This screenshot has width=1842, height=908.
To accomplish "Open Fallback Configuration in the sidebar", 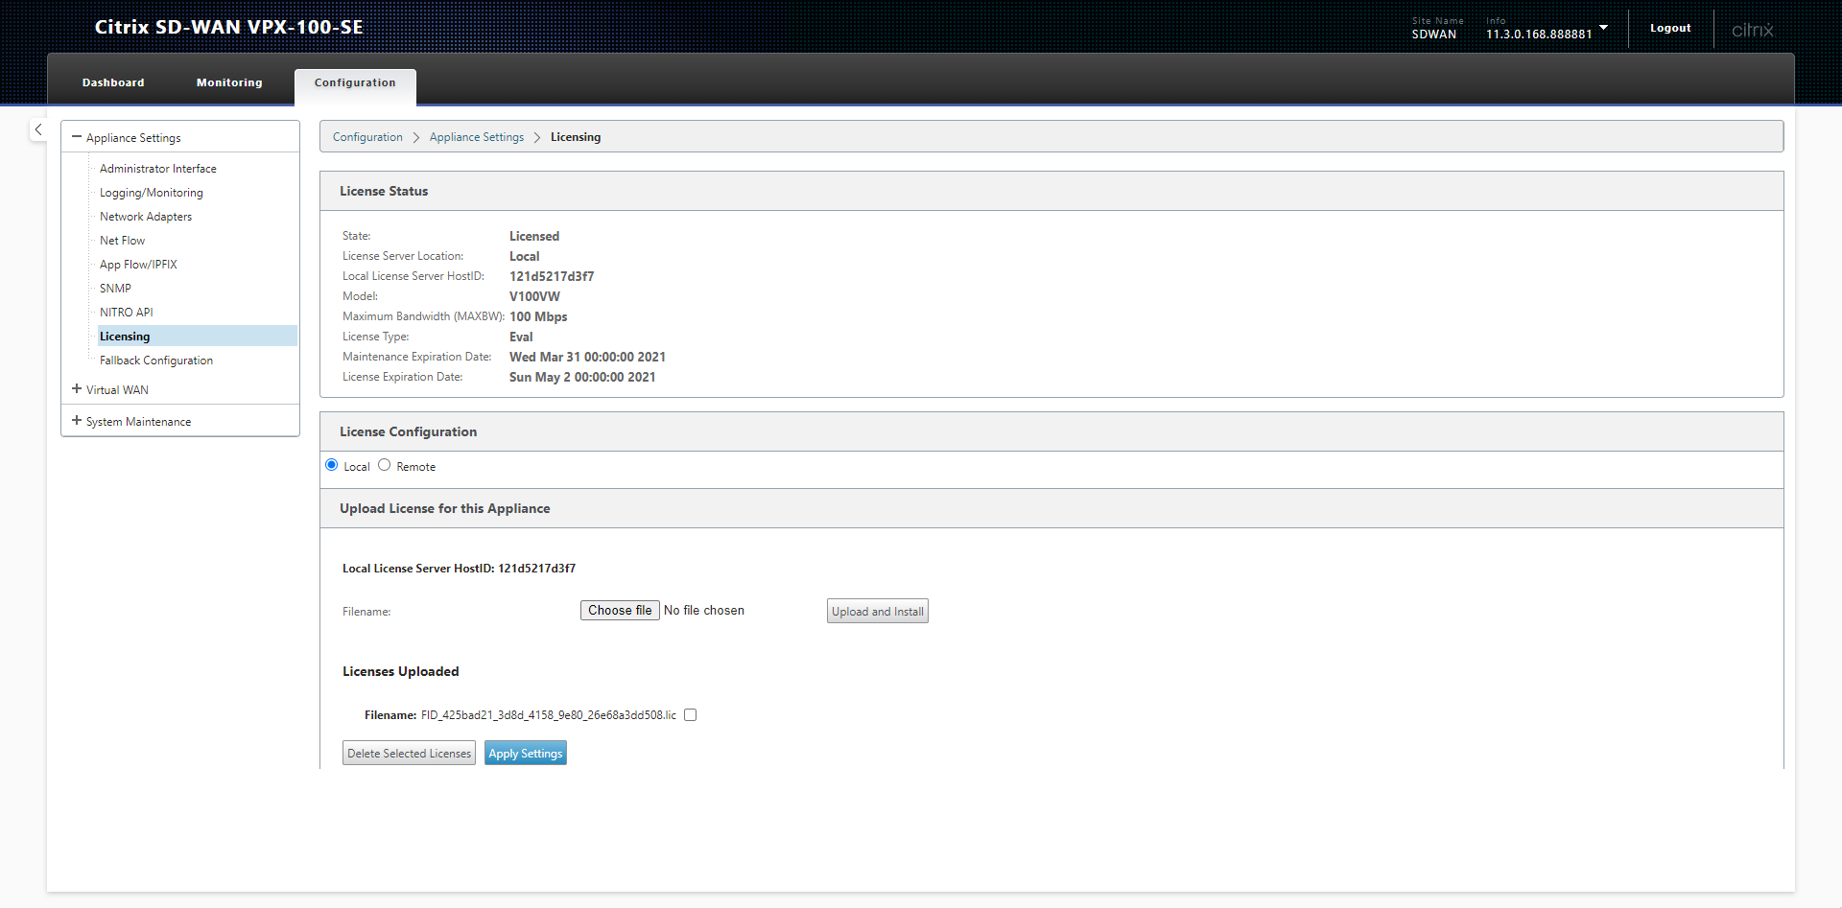I will point(156,361).
